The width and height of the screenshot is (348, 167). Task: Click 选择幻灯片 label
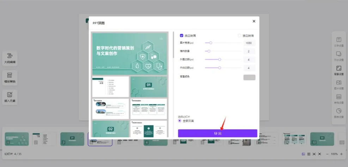pos(184,117)
